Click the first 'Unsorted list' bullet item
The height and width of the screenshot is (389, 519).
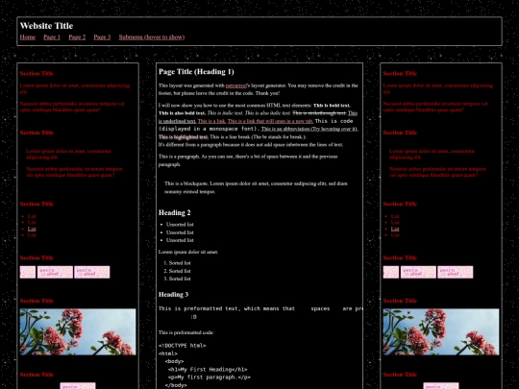coord(180,225)
